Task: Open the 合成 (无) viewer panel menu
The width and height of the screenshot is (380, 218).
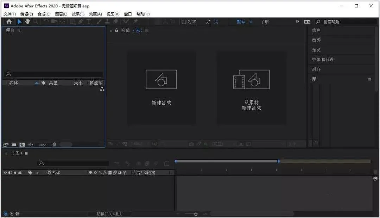Action: click(146, 31)
